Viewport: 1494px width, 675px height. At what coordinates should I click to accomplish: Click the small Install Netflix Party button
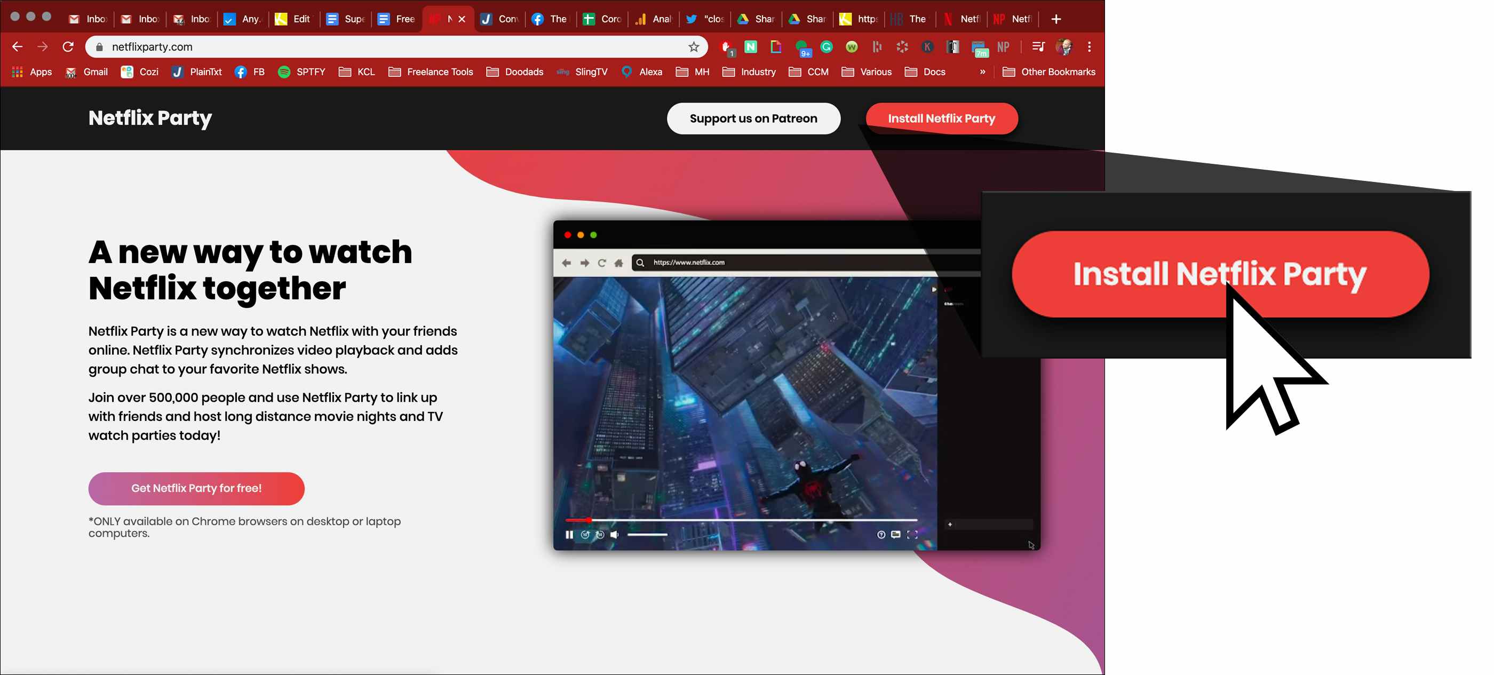941,118
